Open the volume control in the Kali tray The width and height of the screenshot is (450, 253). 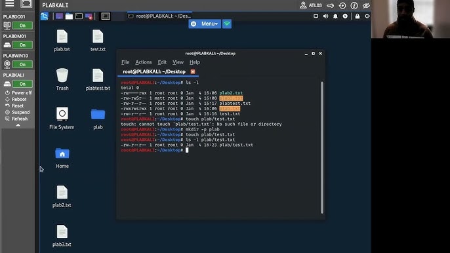(325, 16)
